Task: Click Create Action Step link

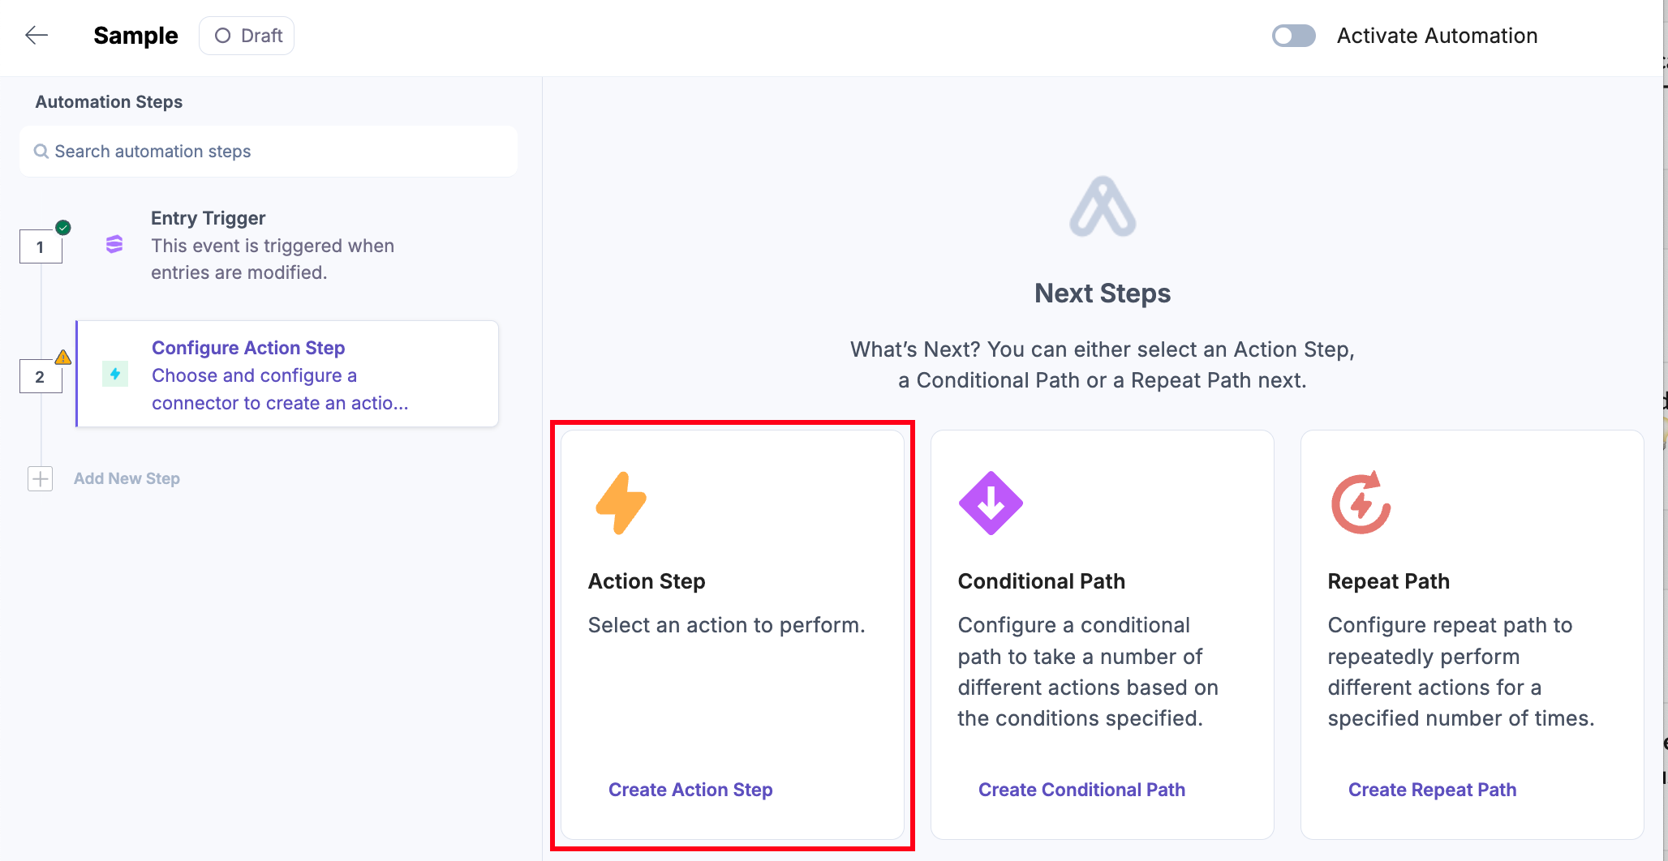Action: [x=690, y=790]
